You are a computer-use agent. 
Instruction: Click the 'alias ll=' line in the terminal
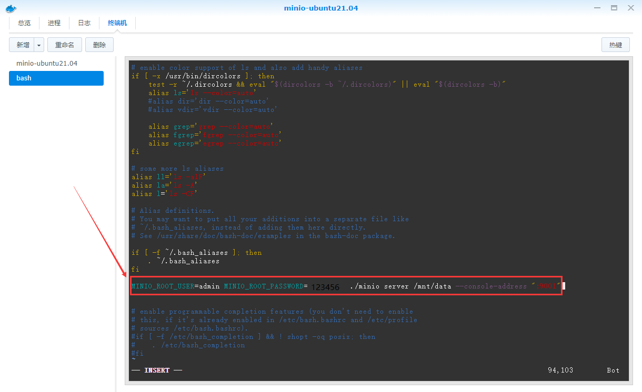169,177
